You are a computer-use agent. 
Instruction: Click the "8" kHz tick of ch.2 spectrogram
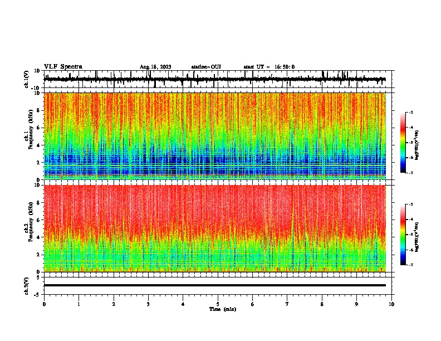[38, 203]
